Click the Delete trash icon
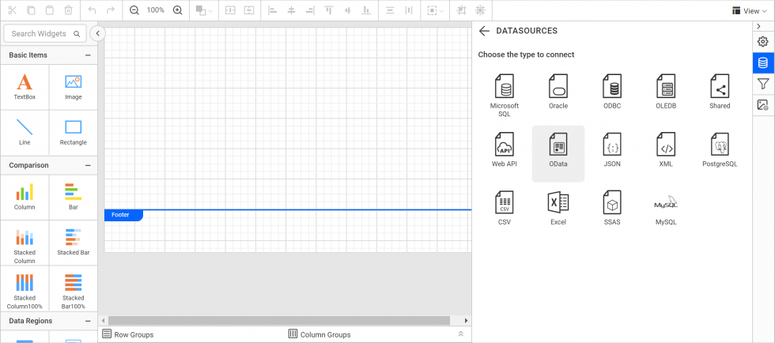Viewport: 775px width, 343px height. (x=69, y=10)
